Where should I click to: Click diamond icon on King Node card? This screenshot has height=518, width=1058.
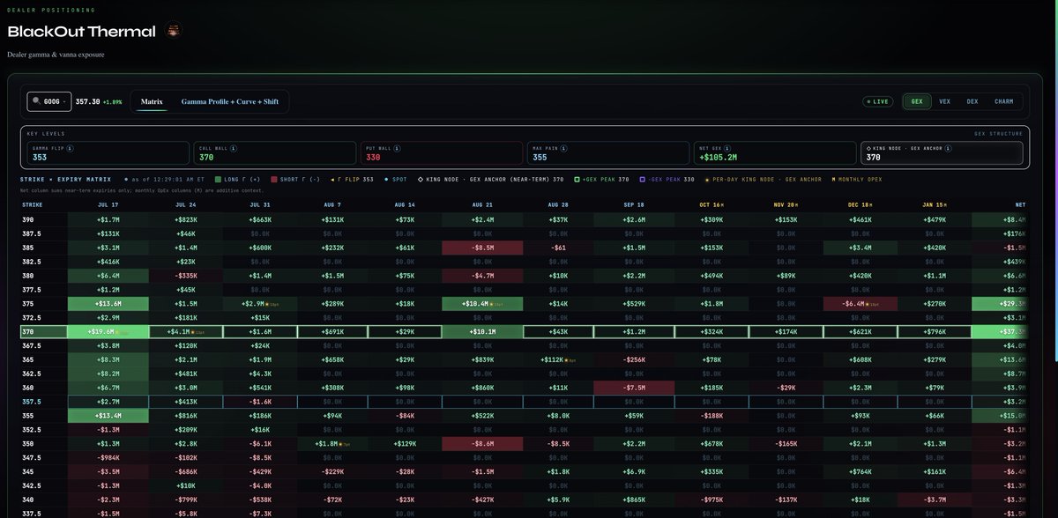pos(869,147)
